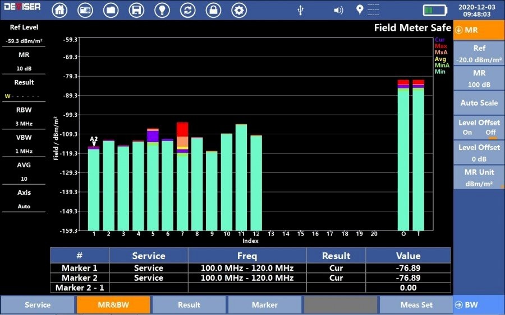Click the screenshot camera icon
505x315 pixels.
[85, 10]
